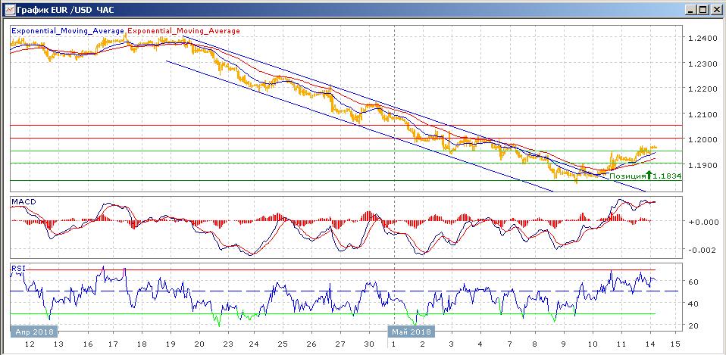
Task: Click the chart icon in the title bar
Action: pos(9,9)
